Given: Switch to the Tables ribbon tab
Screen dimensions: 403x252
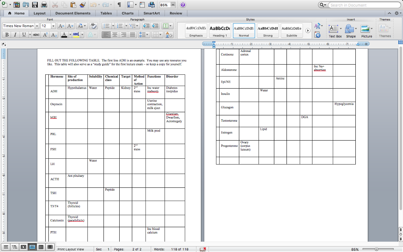Looking at the screenshot, I should click(106, 13).
